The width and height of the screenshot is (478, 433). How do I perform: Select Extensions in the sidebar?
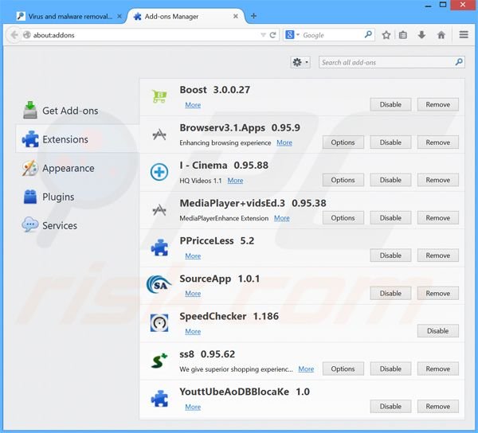click(x=77, y=139)
